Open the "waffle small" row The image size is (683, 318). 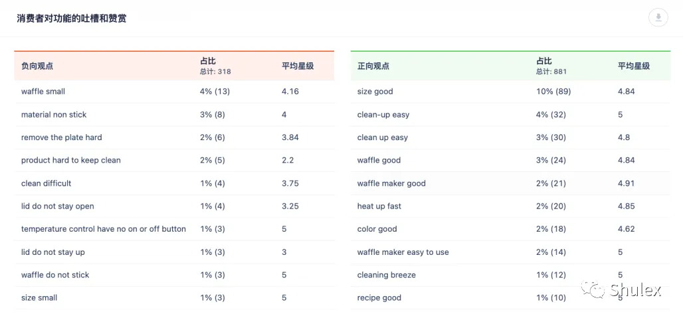tap(174, 92)
